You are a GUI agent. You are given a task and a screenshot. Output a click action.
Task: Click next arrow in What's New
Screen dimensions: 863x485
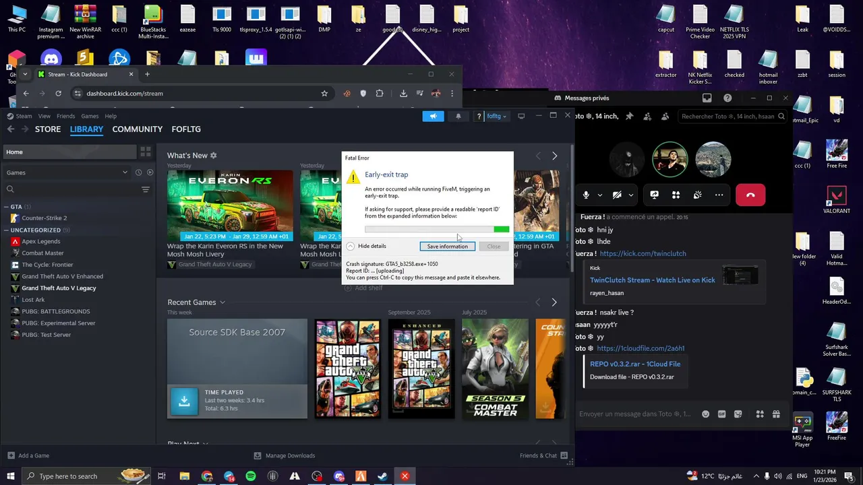click(x=554, y=156)
